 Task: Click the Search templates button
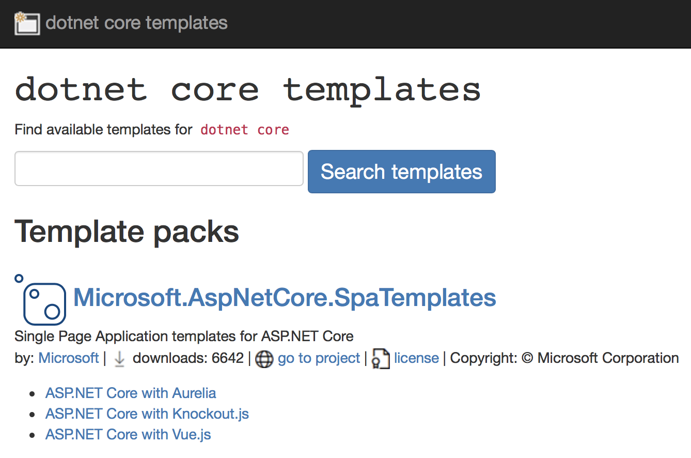402,172
